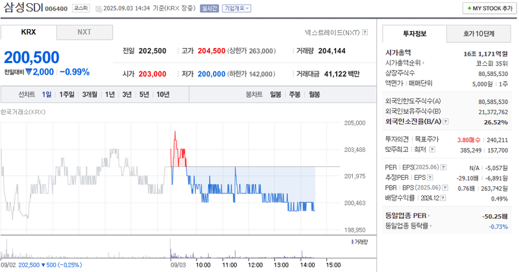Select the 5년 line chart period
The width and height of the screenshot is (519, 272).
[x=144, y=94]
